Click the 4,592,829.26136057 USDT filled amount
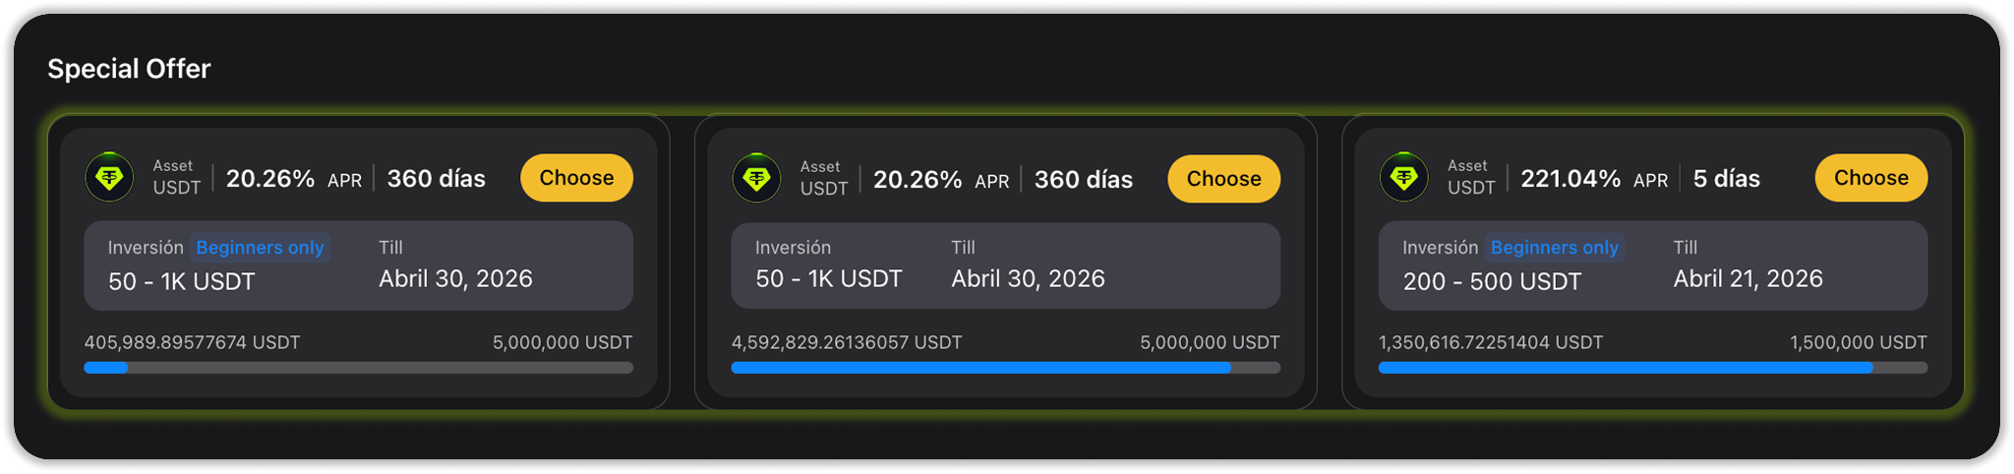Screen dimensions: 2014x474 click(x=846, y=343)
